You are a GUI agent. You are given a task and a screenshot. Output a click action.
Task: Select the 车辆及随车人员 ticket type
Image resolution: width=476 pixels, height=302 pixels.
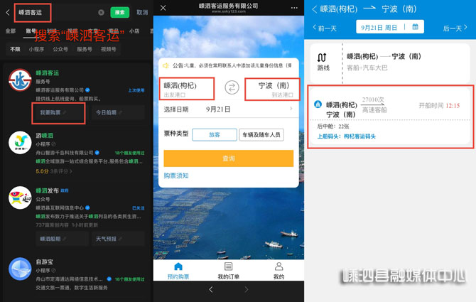point(261,135)
